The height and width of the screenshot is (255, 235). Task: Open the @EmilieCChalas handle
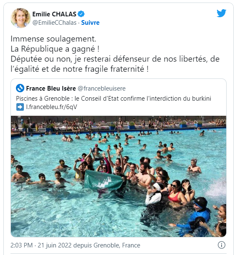point(54,23)
